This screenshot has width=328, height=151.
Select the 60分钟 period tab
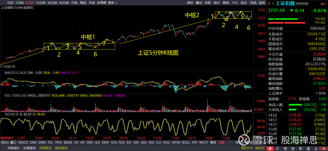coord(64,3)
